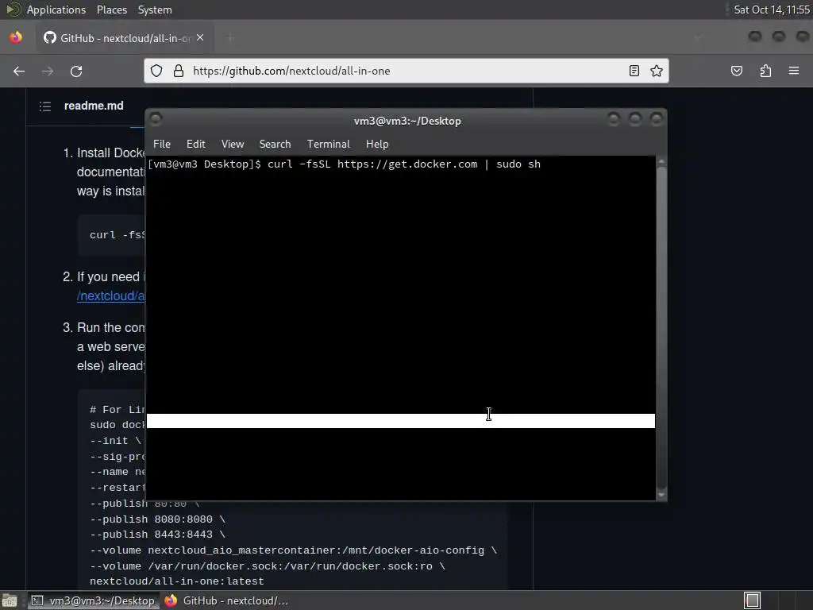Click the clock Sat Oct 14 date
The image size is (813, 610).
[772, 10]
